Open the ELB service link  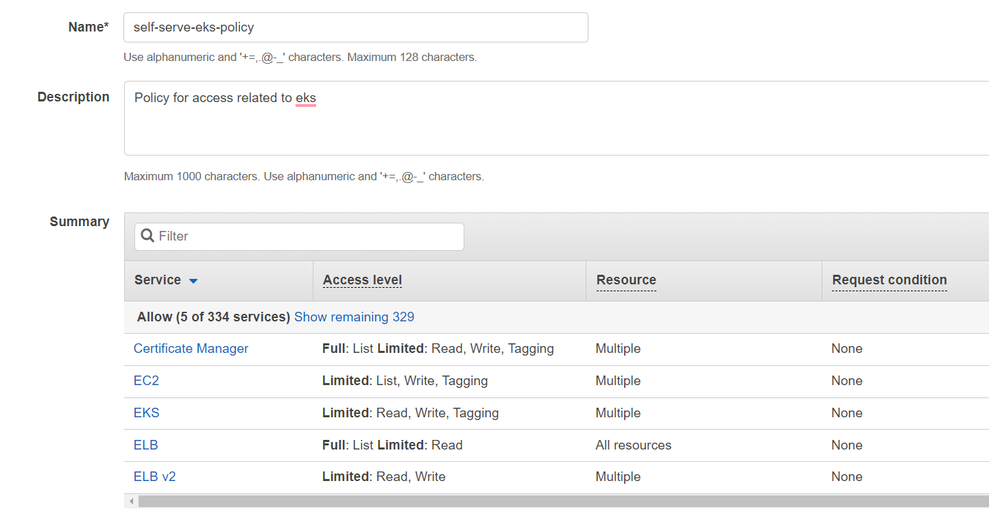(145, 445)
